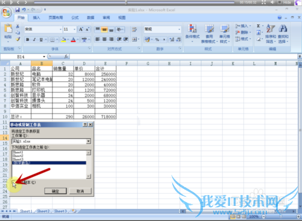Click the insert worksheet tab icon
This screenshot has width=302, height=221.
(74, 211)
